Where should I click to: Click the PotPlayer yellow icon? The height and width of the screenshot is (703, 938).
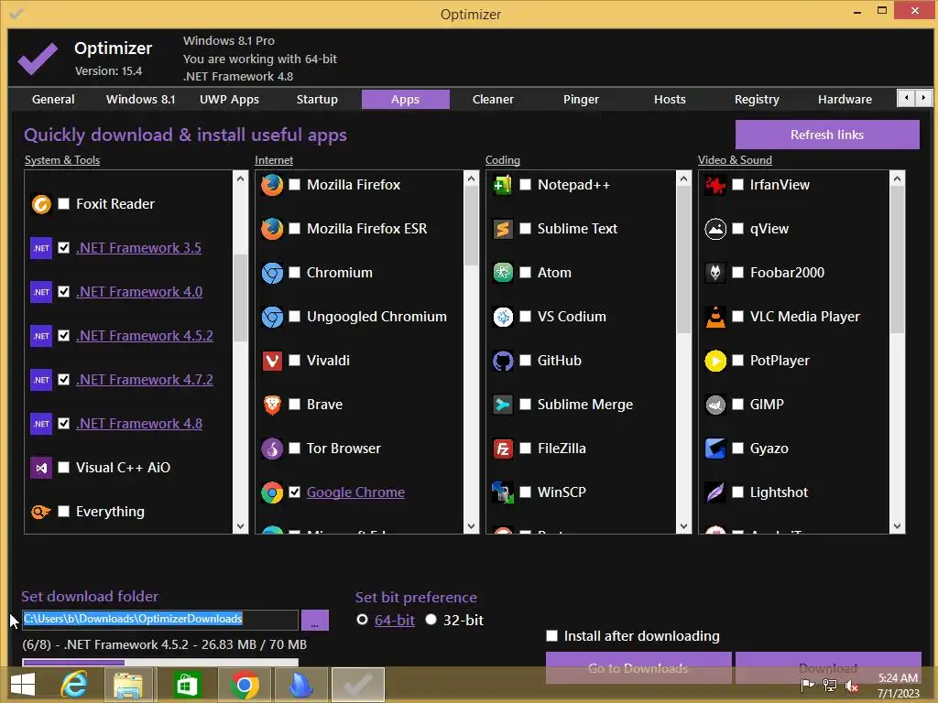point(715,361)
